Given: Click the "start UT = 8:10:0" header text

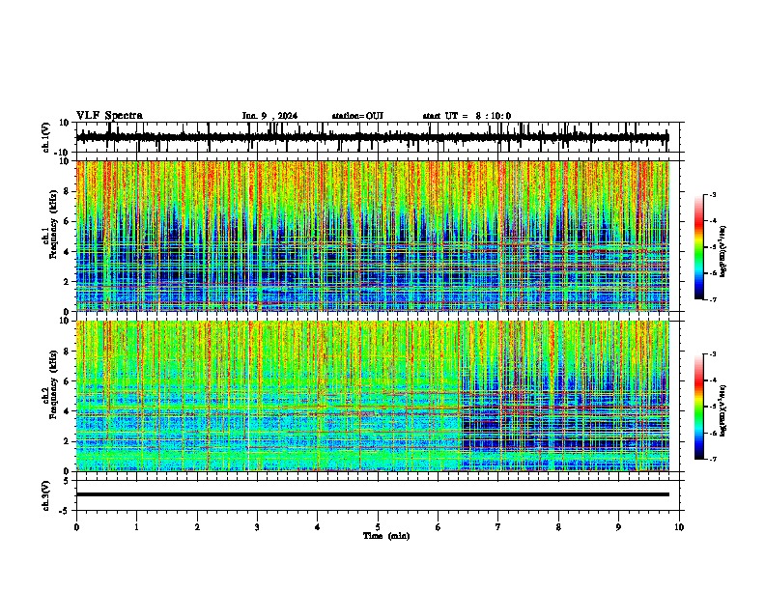Looking at the screenshot, I should pyautogui.click(x=467, y=116).
